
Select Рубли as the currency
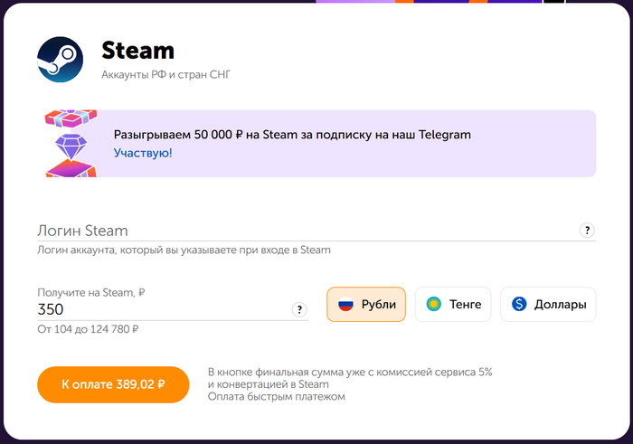pyautogui.click(x=366, y=305)
